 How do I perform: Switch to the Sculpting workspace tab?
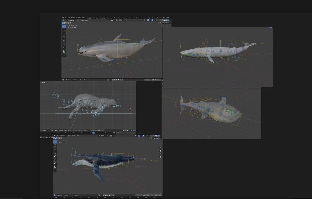[102, 18]
